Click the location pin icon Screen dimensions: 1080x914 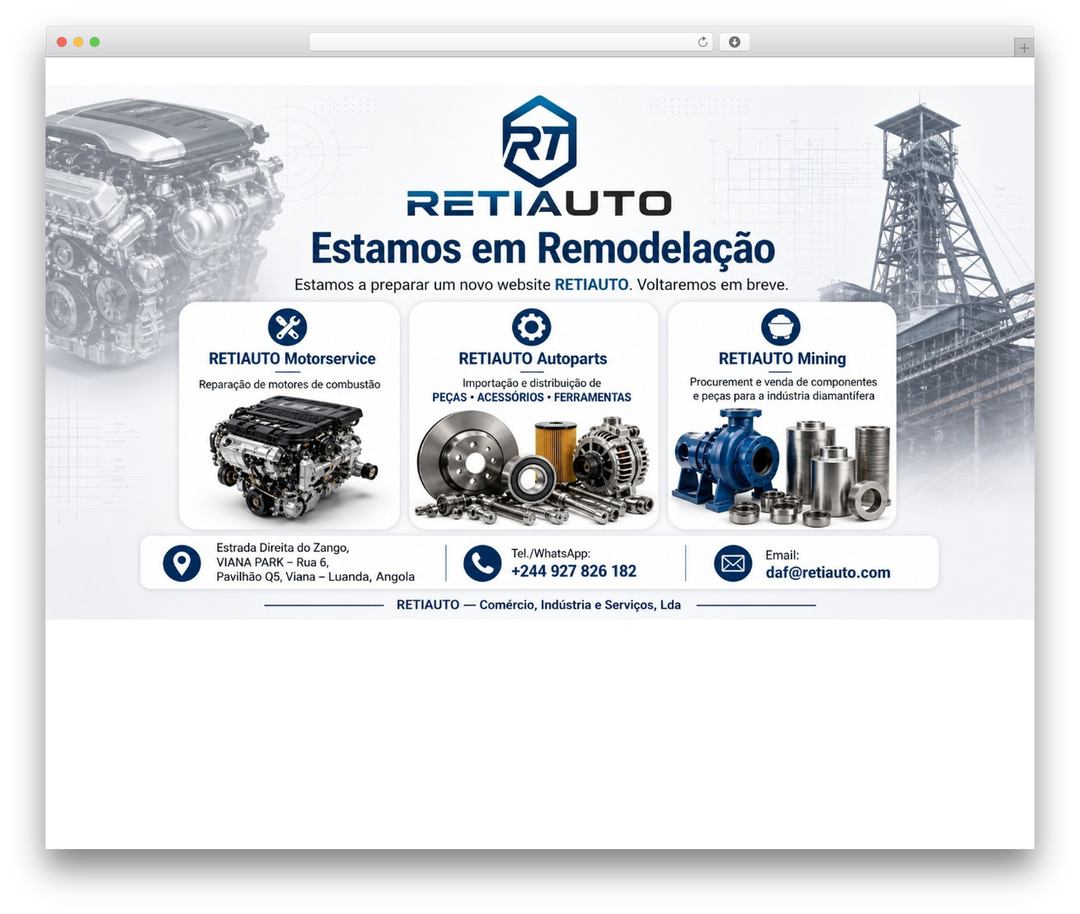tap(181, 562)
